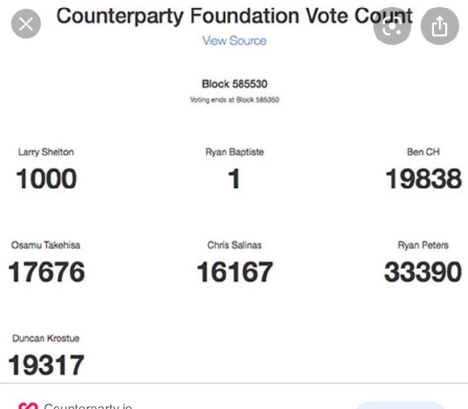Open the Counterparty.io site link
Viewport: 468px width, 409px height.
click(88, 405)
